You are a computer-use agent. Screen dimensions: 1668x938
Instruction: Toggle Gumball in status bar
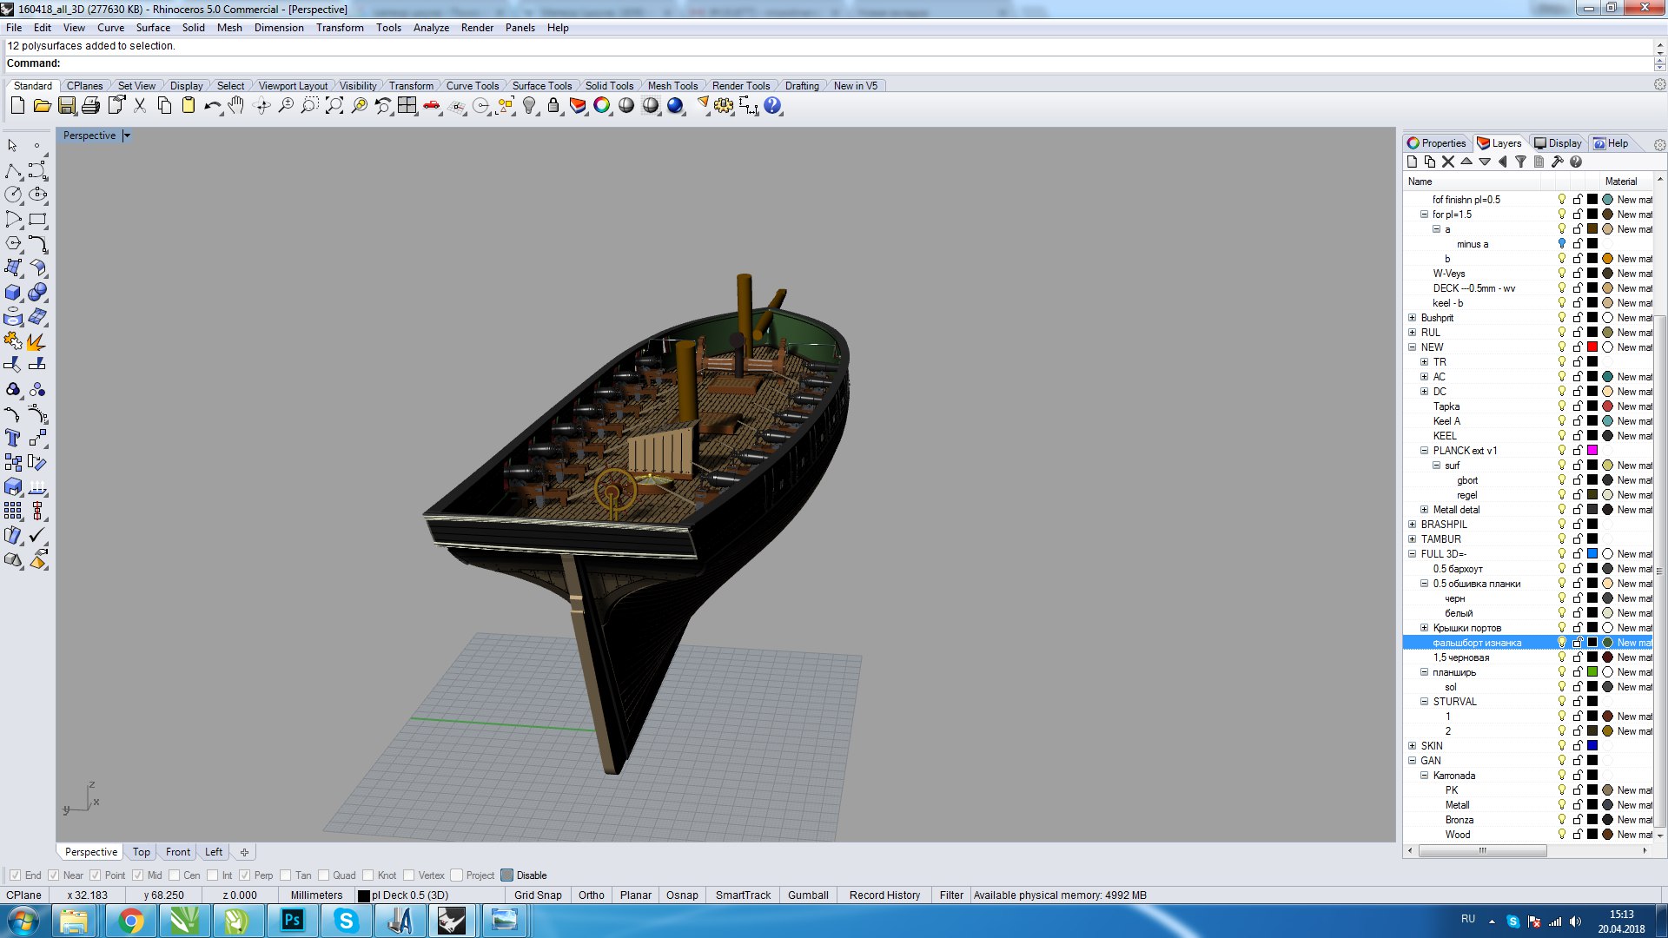pyautogui.click(x=808, y=895)
